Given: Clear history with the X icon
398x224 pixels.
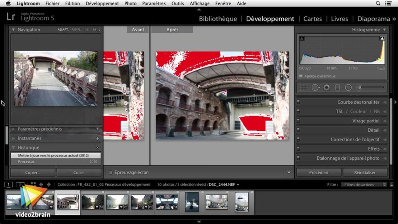Looking at the screenshot, I should pos(97,148).
